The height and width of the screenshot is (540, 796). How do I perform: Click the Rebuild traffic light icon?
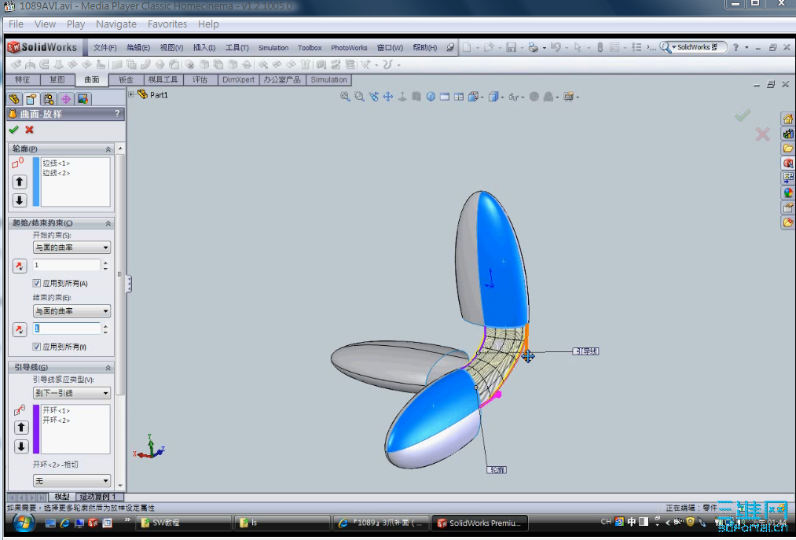tap(600, 47)
